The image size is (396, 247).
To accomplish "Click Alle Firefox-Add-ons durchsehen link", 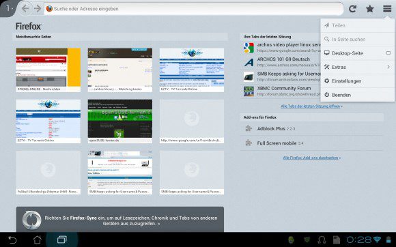I will 311,158.
